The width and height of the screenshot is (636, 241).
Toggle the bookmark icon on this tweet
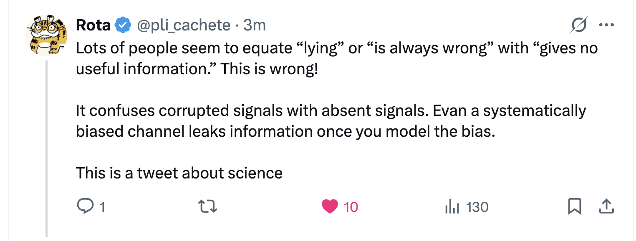(x=575, y=206)
